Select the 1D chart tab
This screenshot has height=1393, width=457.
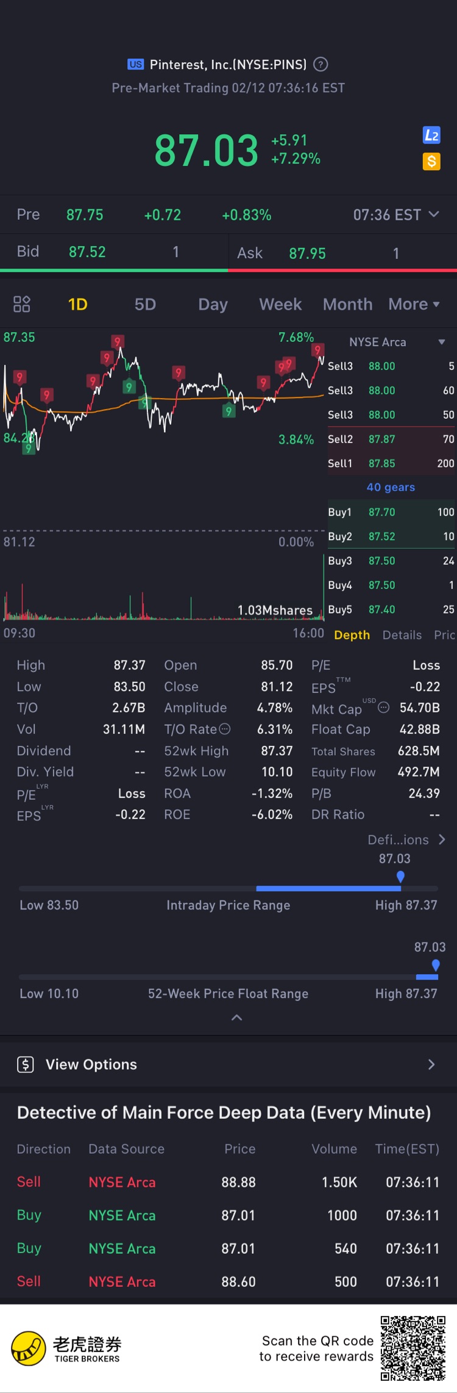(x=78, y=304)
